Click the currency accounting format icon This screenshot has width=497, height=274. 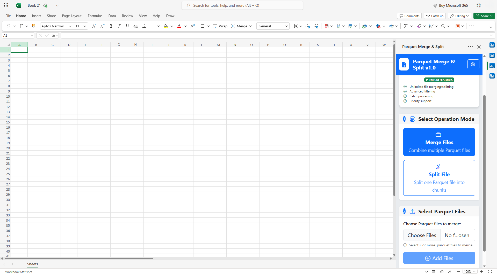tap(296, 26)
